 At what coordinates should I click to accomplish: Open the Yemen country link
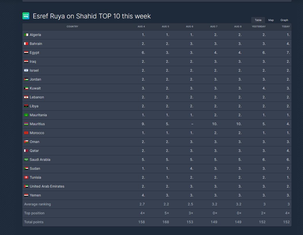click(35, 195)
